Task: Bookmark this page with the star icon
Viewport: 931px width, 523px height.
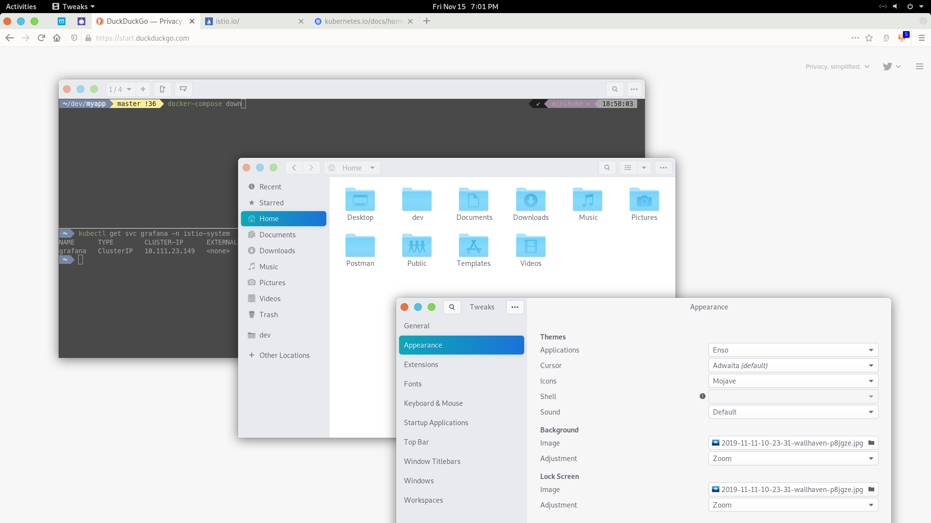Action: [868, 38]
